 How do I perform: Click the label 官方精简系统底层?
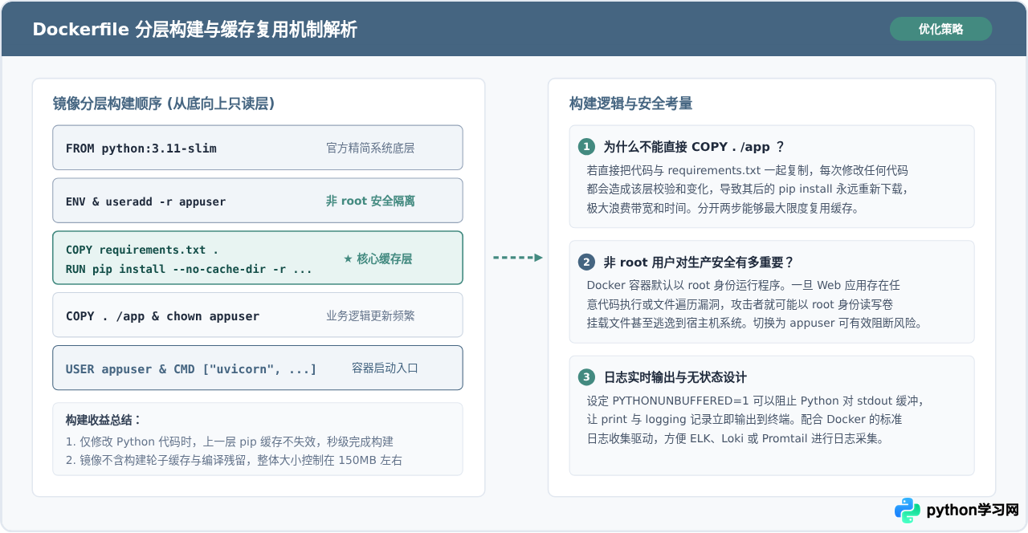pos(370,149)
